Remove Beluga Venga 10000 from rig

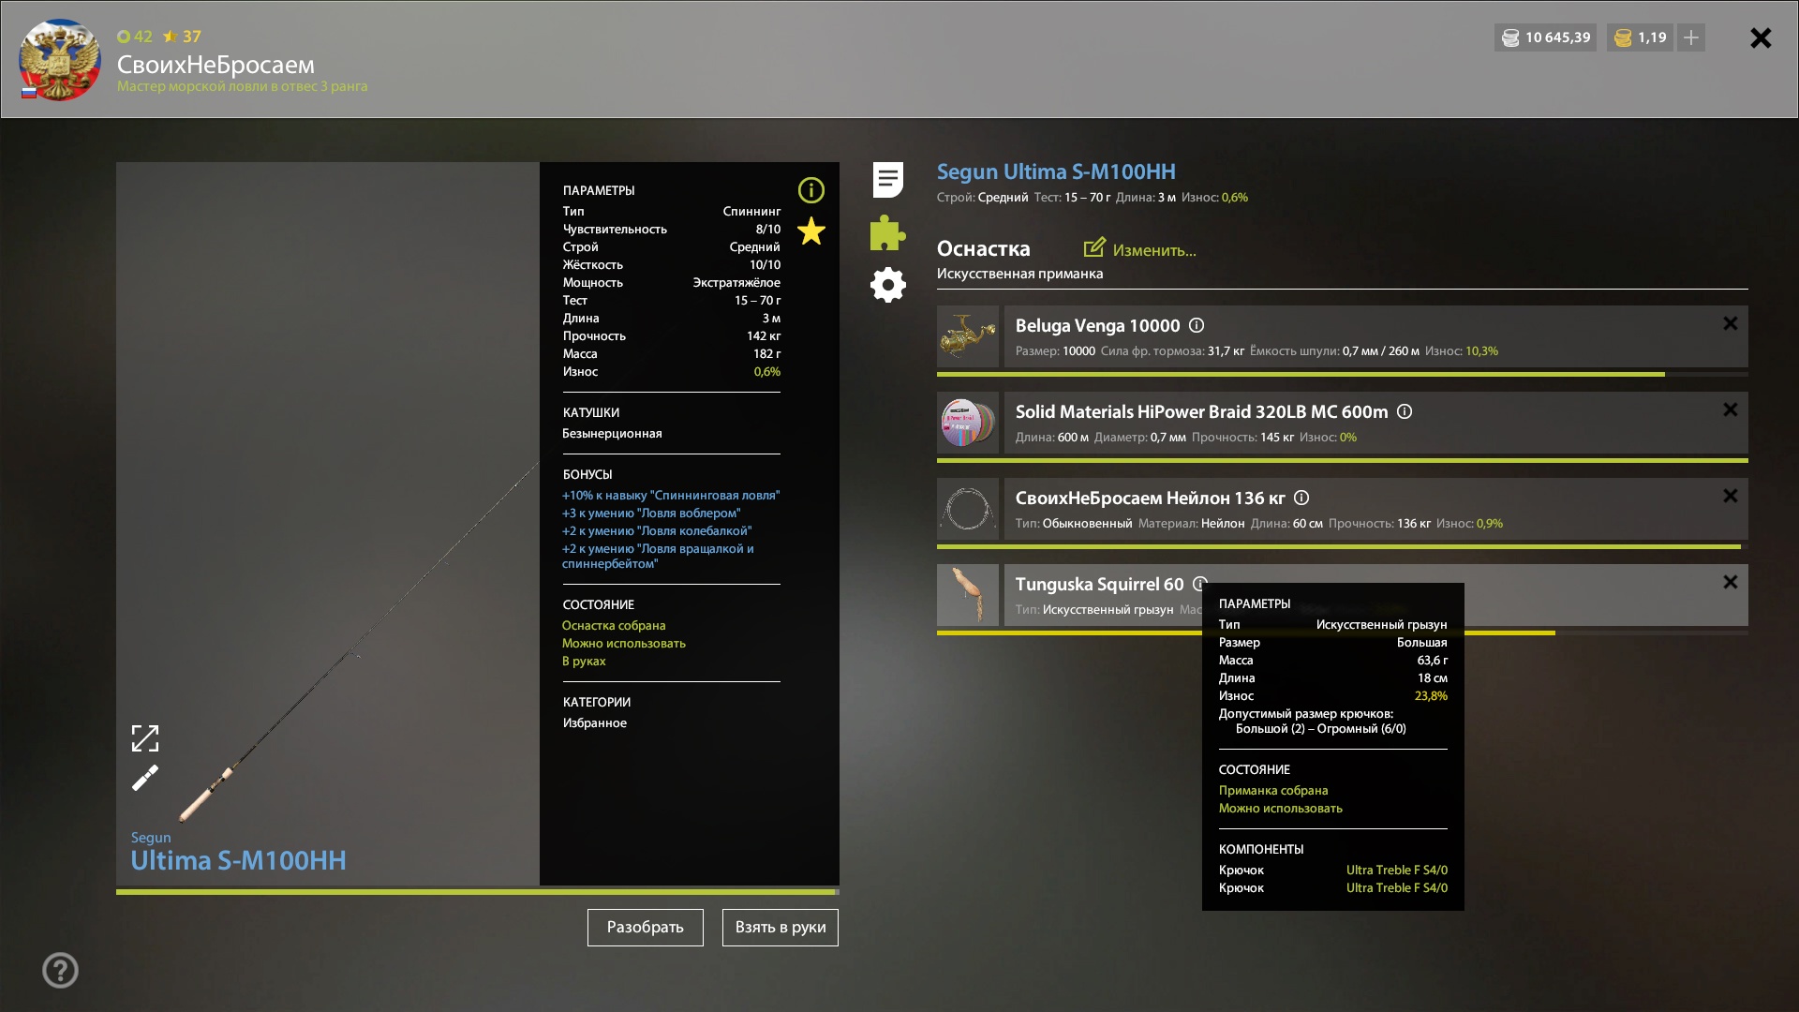(x=1730, y=323)
